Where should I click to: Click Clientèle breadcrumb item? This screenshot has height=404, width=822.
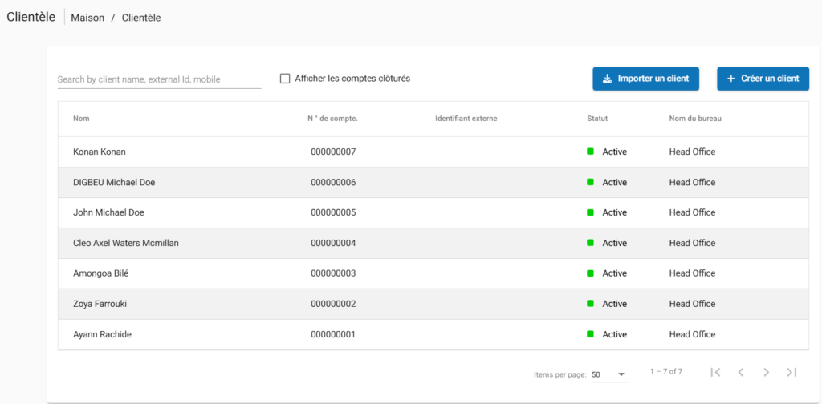[141, 18]
